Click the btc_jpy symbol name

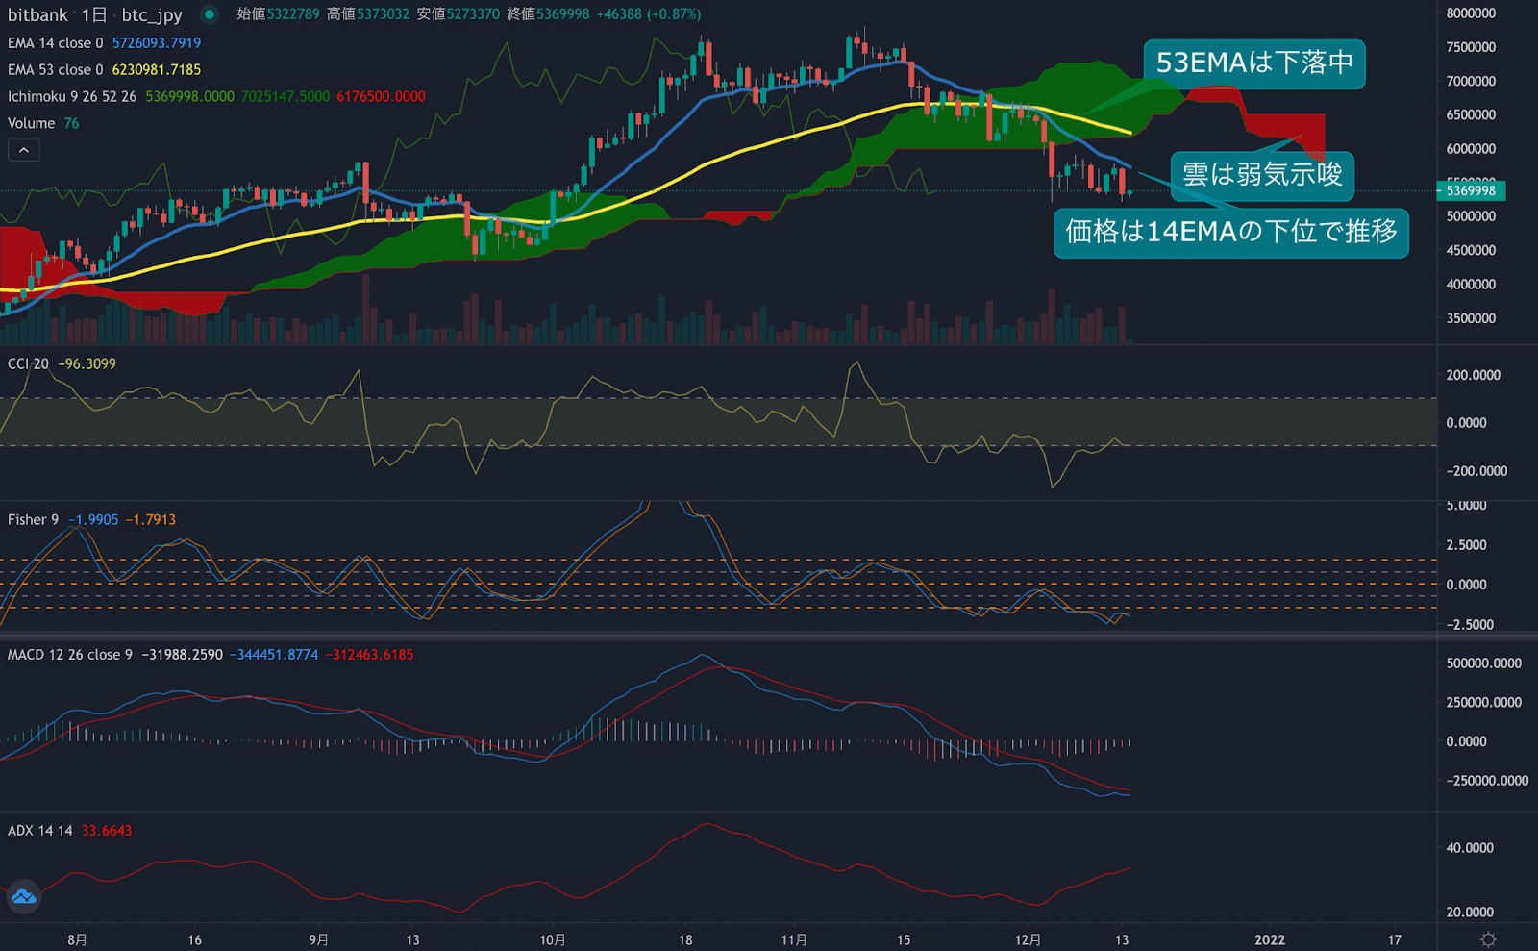click(151, 14)
